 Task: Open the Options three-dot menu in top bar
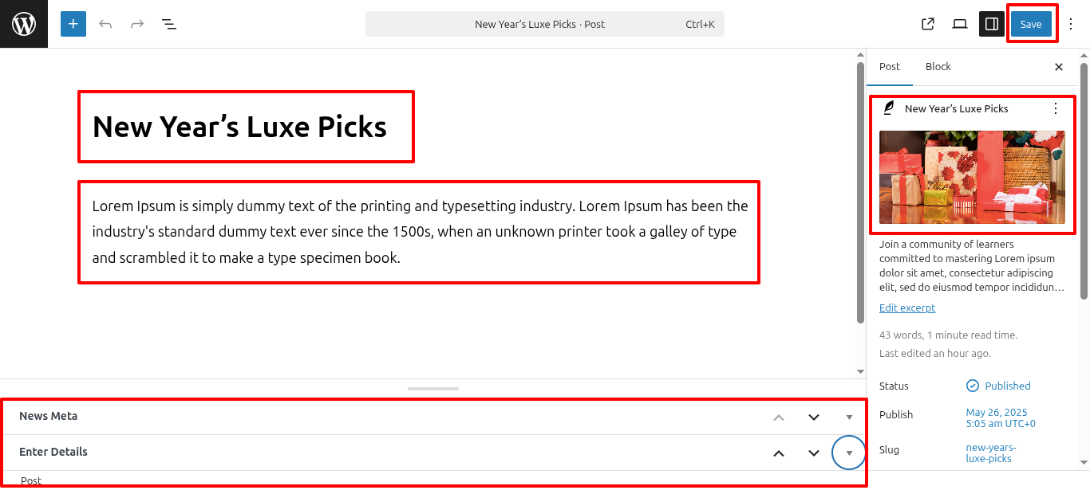1071,24
